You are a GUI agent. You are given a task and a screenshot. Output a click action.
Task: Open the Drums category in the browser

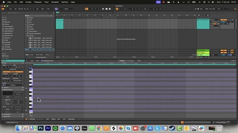coord(7,24)
